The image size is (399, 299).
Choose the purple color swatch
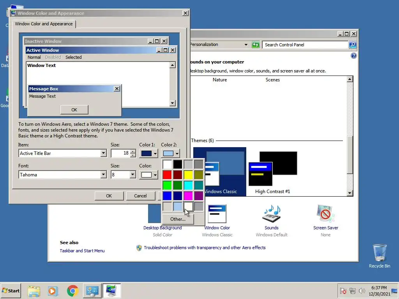pos(199,196)
